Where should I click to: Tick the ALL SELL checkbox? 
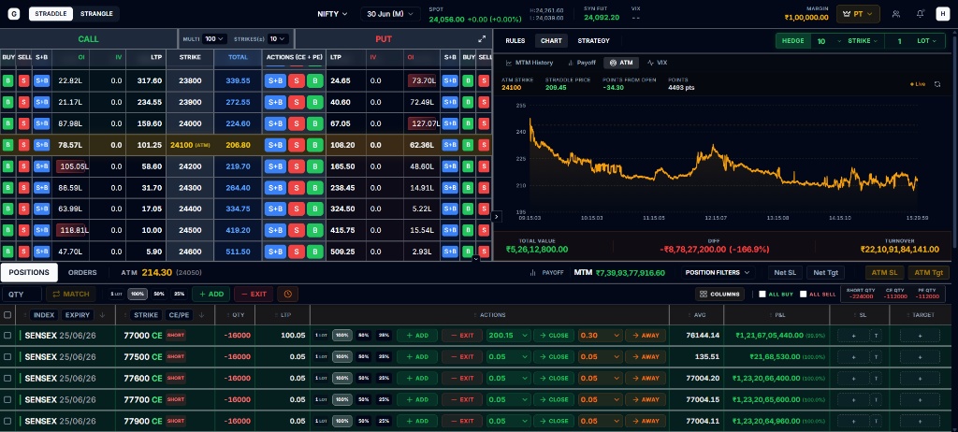pyautogui.click(x=804, y=294)
